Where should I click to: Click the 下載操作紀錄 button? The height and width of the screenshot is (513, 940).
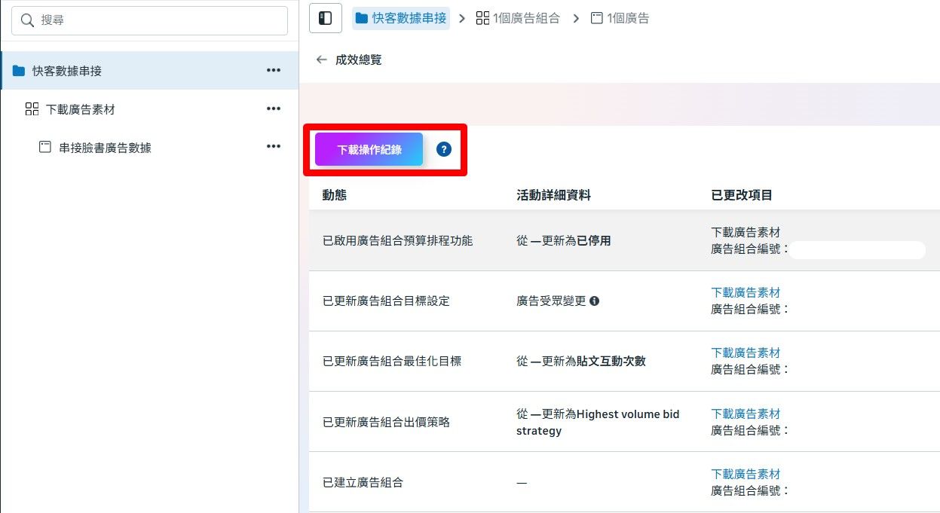[369, 149]
